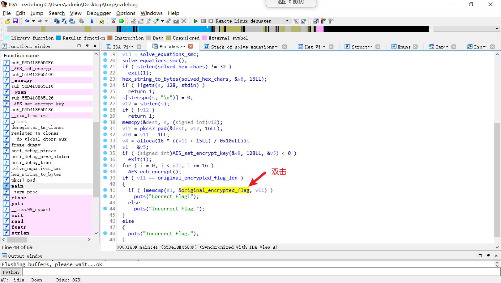501x283 pixels.
Task: Save the database via floppy icon
Action: coord(15,21)
